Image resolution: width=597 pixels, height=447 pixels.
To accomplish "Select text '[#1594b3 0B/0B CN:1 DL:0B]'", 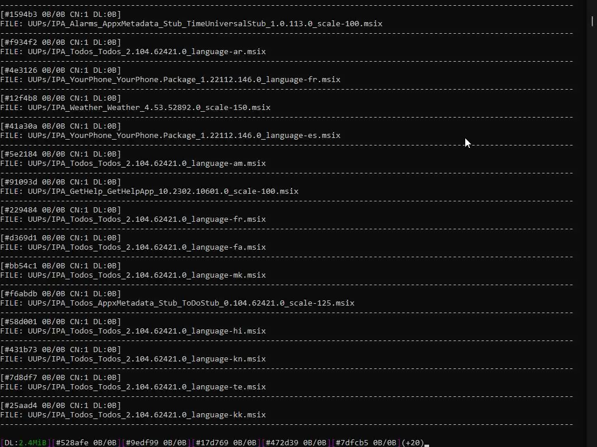I will (61, 15).
